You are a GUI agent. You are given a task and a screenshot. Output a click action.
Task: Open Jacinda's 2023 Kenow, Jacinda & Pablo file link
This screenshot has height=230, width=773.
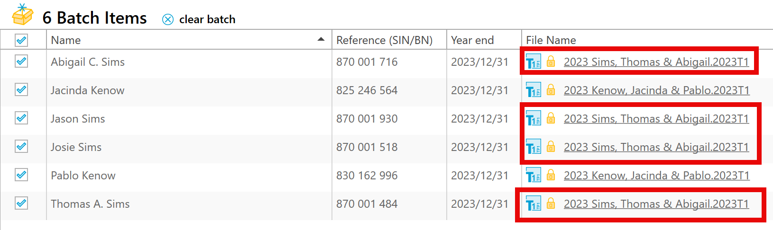click(656, 90)
